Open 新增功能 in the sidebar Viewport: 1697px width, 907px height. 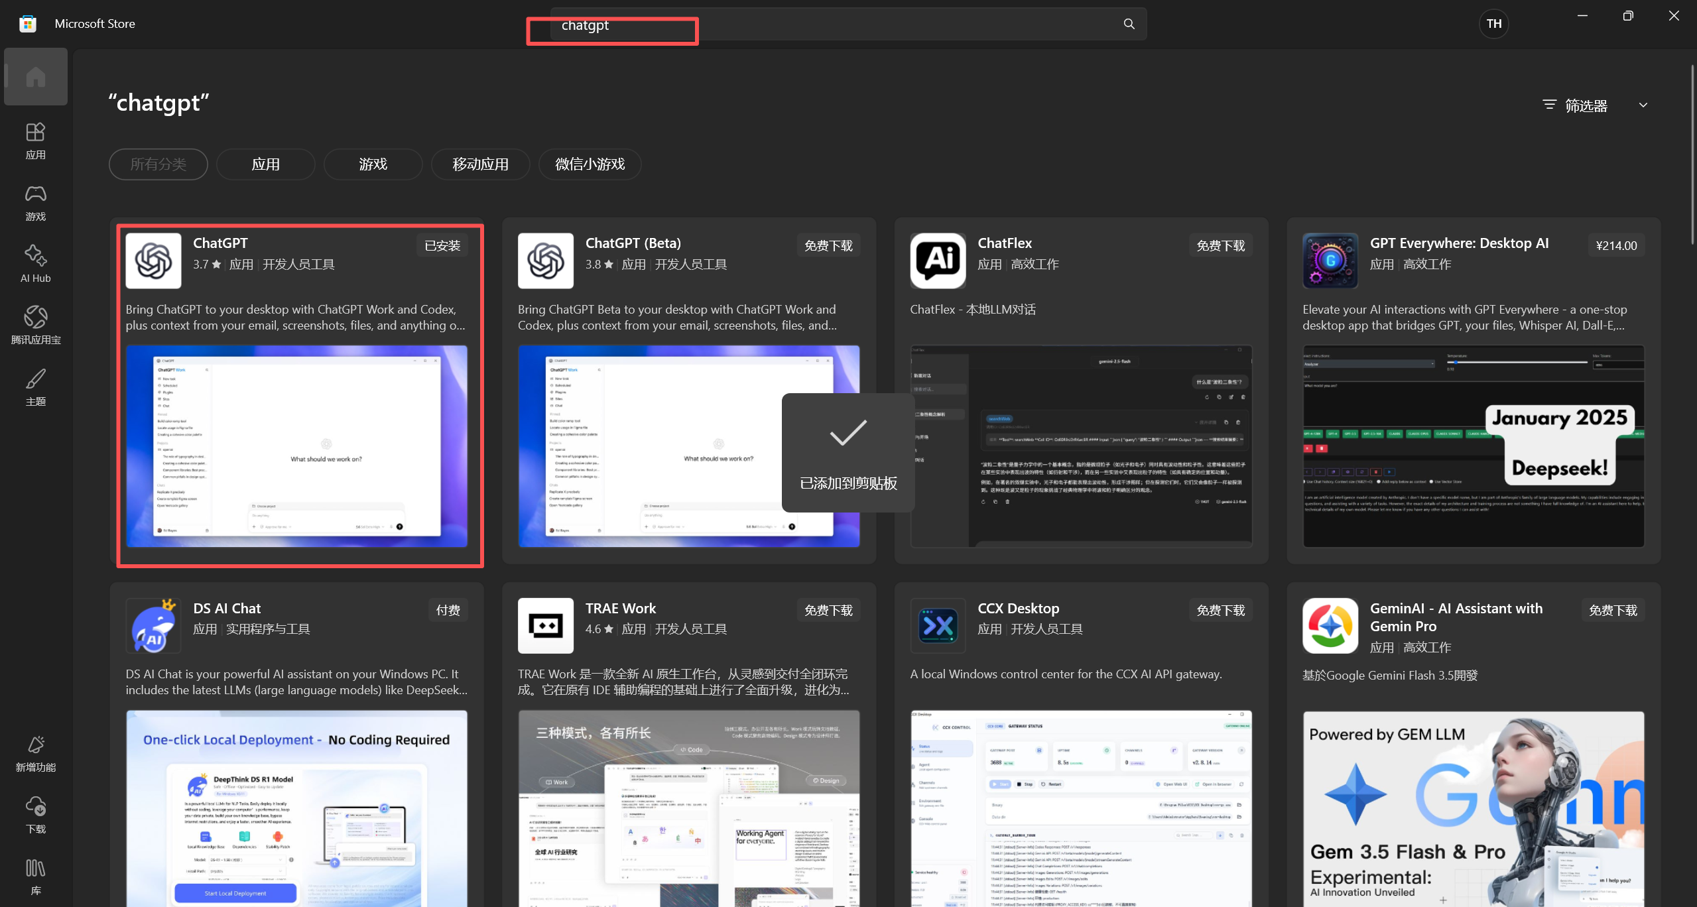click(x=36, y=754)
